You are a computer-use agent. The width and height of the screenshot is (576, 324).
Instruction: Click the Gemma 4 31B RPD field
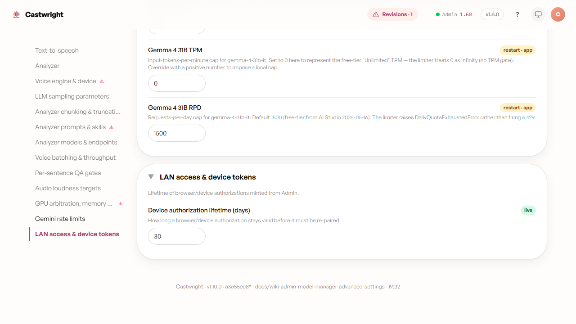[177, 133]
